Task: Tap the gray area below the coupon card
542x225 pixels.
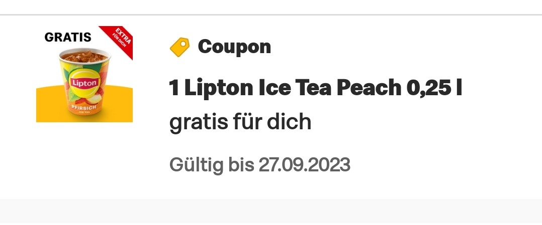Action: (271, 211)
